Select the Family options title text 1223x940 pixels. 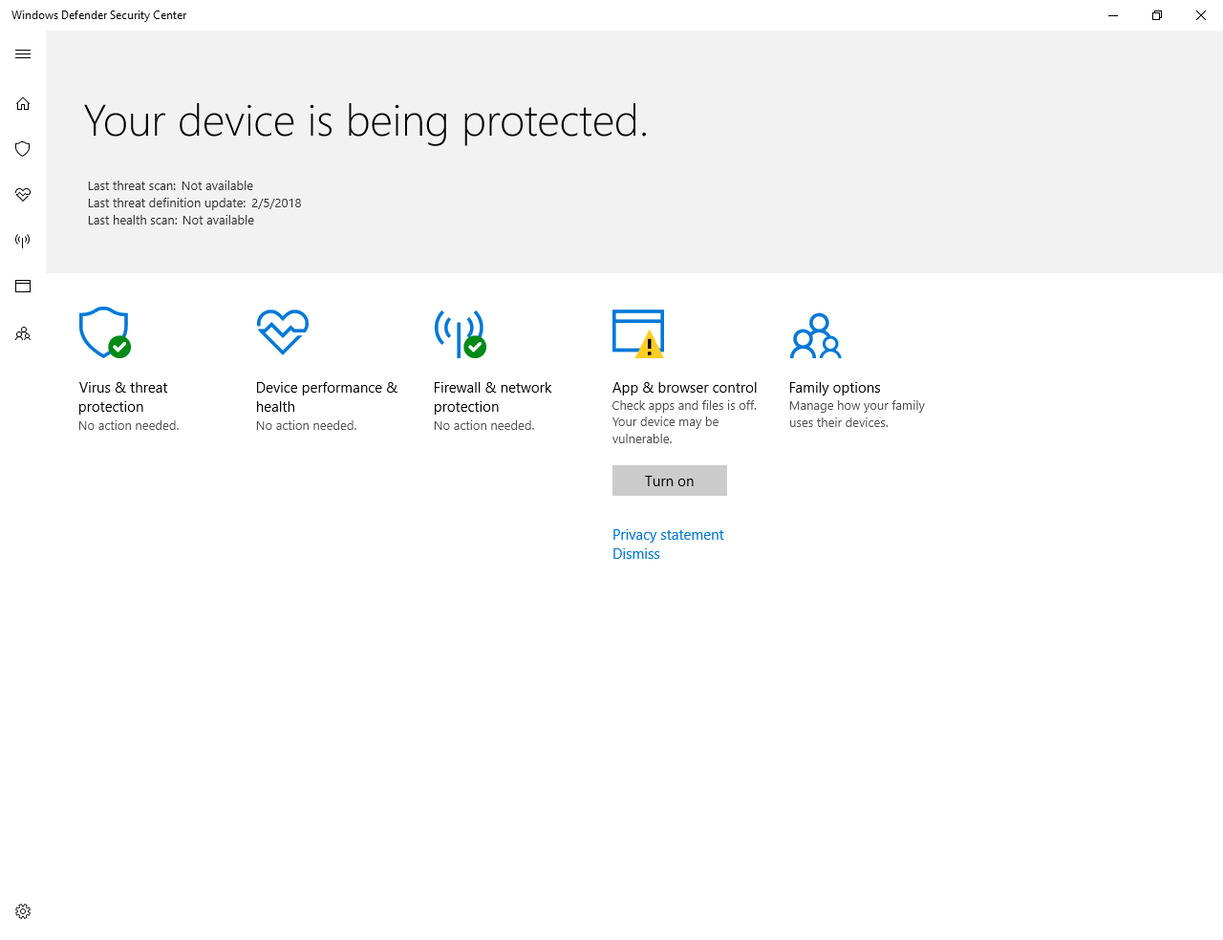click(834, 388)
